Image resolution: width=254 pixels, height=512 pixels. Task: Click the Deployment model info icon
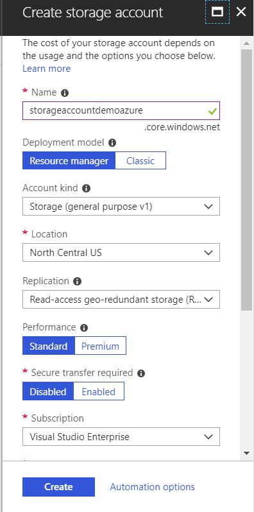[112, 142]
